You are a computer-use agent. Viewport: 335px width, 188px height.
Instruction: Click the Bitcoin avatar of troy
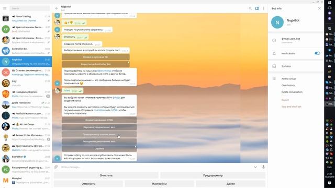point(6,83)
